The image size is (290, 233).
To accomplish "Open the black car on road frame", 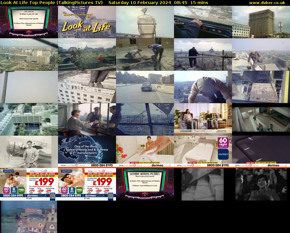I will pos(145,87).
